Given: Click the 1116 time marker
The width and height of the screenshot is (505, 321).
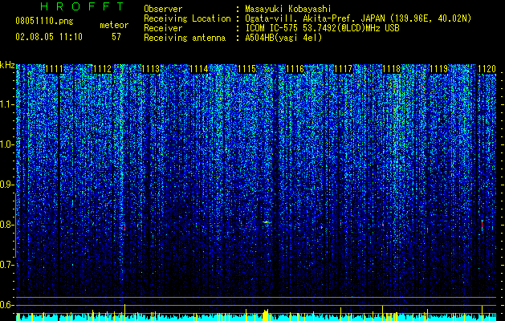Looking at the screenshot, I should tap(295, 69).
